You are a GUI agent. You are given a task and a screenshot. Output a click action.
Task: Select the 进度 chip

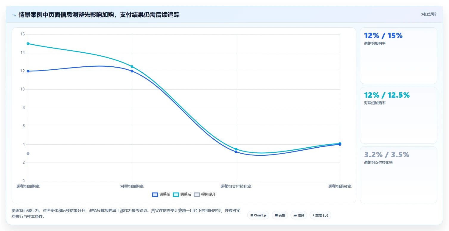pos(299,215)
